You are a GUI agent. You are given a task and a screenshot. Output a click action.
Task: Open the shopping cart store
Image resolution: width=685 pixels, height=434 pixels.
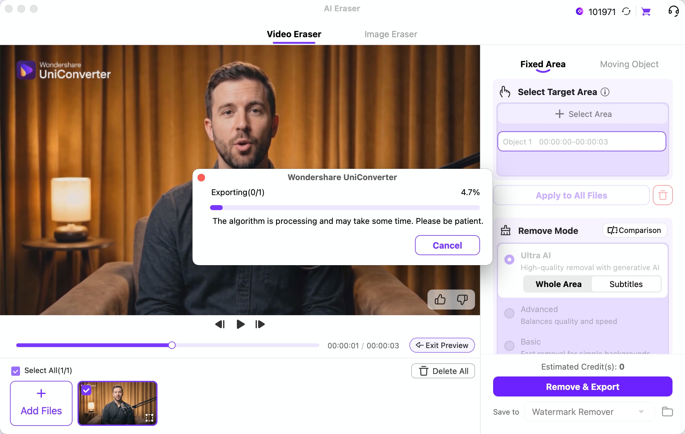coord(646,12)
